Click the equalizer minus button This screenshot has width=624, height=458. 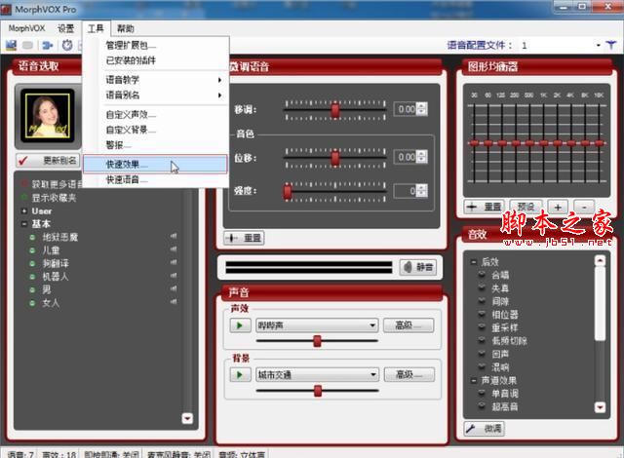pyautogui.click(x=584, y=207)
